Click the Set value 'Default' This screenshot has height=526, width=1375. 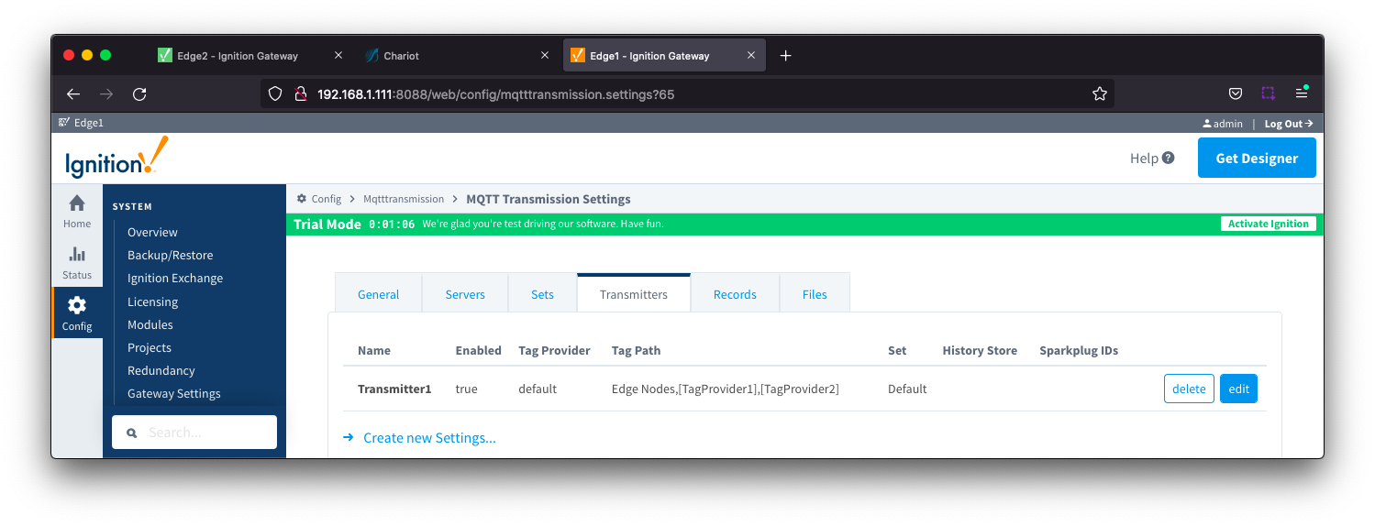pyautogui.click(x=907, y=389)
